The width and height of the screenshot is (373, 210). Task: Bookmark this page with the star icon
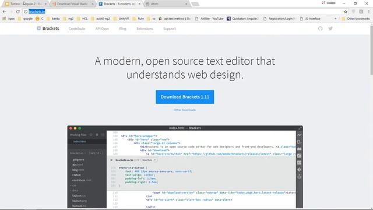click(346, 12)
